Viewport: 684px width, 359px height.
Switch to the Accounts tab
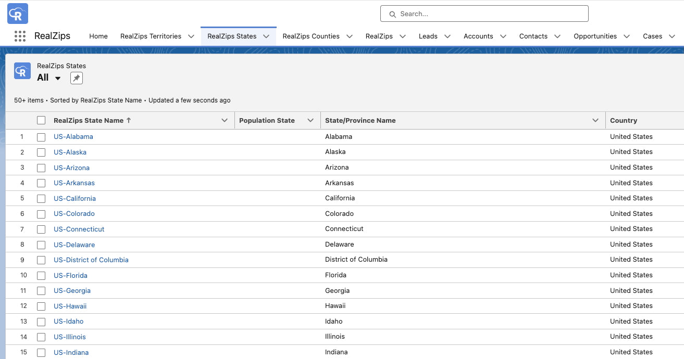click(478, 36)
